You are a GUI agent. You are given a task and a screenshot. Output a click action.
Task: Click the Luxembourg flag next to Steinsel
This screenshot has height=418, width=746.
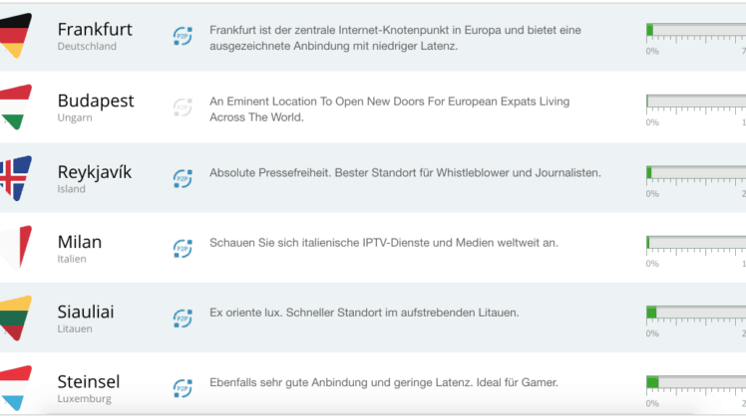pyautogui.click(x=16, y=387)
